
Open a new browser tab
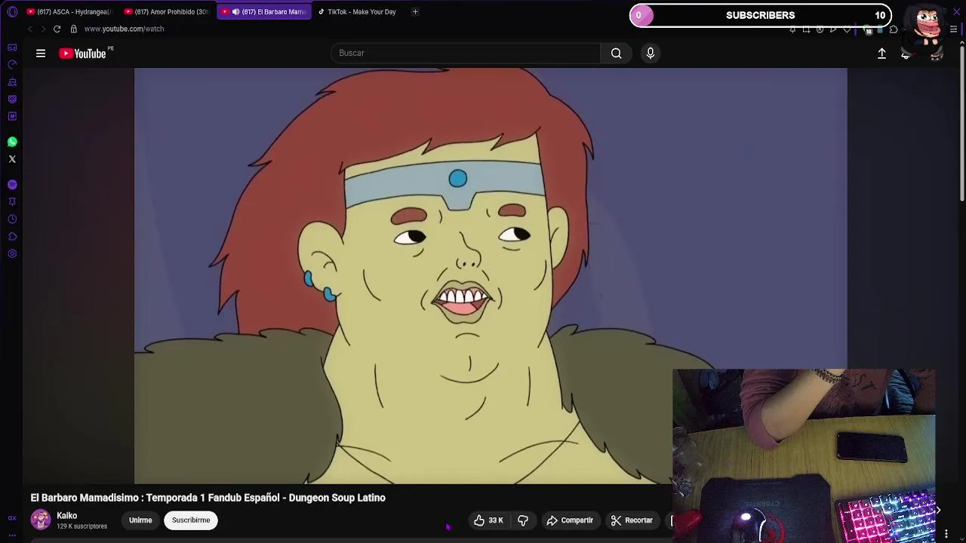(x=415, y=12)
